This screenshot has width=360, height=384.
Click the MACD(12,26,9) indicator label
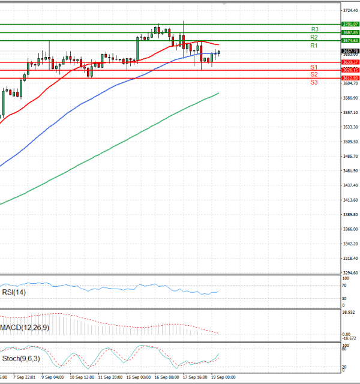(25, 328)
